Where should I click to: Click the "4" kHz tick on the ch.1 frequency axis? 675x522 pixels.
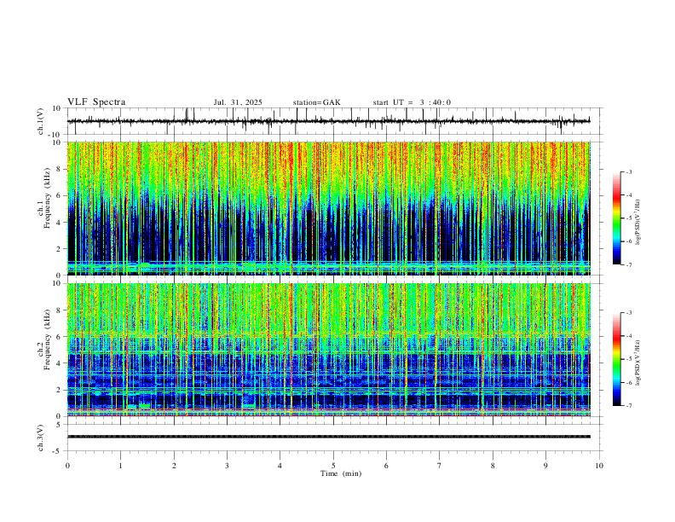[x=59, y=223]
